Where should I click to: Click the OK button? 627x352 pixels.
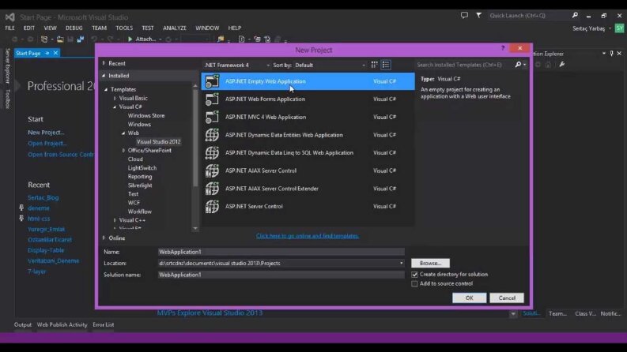pos(469,298)
